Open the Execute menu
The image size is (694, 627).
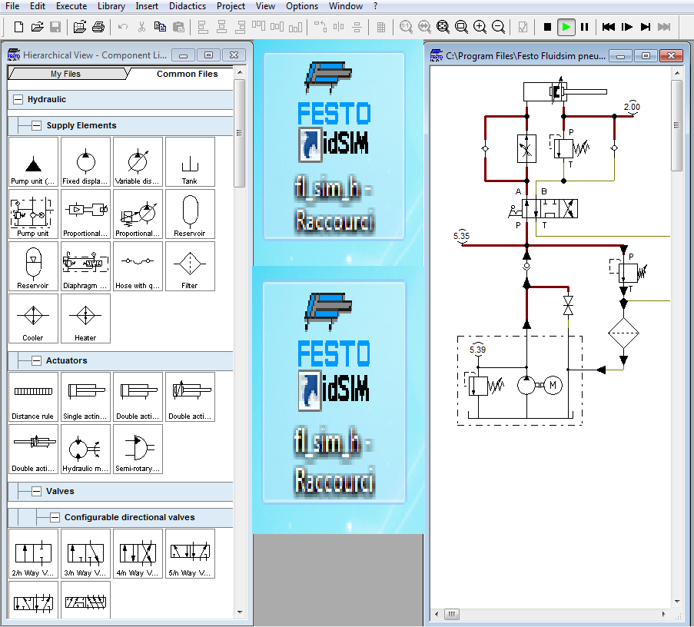pyautogui.click(x=71, y=6)
